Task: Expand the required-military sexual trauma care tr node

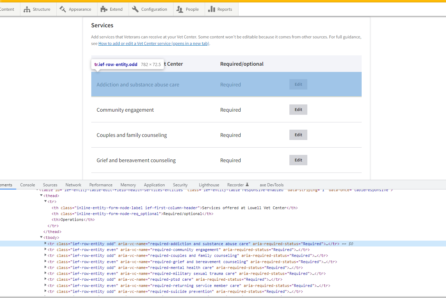Action: [45, 273]
